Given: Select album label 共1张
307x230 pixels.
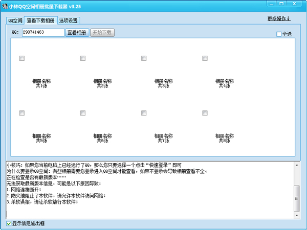Looking at the screenshot, I should (41, 83).
